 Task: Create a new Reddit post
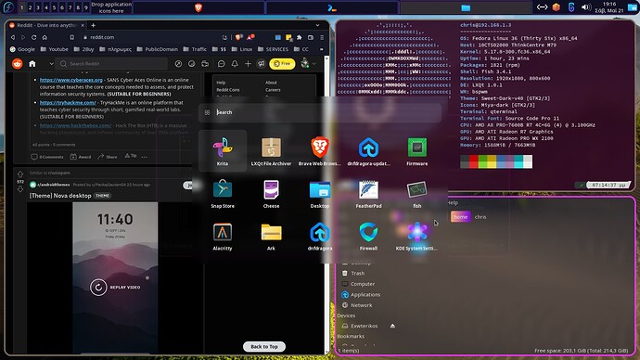(x=248, y=64)
